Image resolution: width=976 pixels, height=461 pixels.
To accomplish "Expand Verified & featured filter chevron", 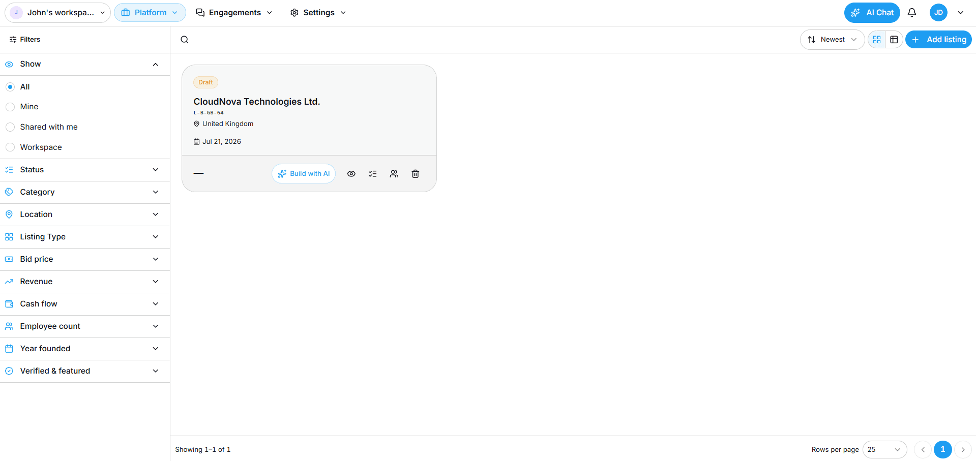I will (156, 371).
